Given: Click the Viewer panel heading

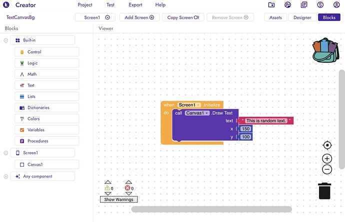Looking at the screenshot, I should [106, 28].
